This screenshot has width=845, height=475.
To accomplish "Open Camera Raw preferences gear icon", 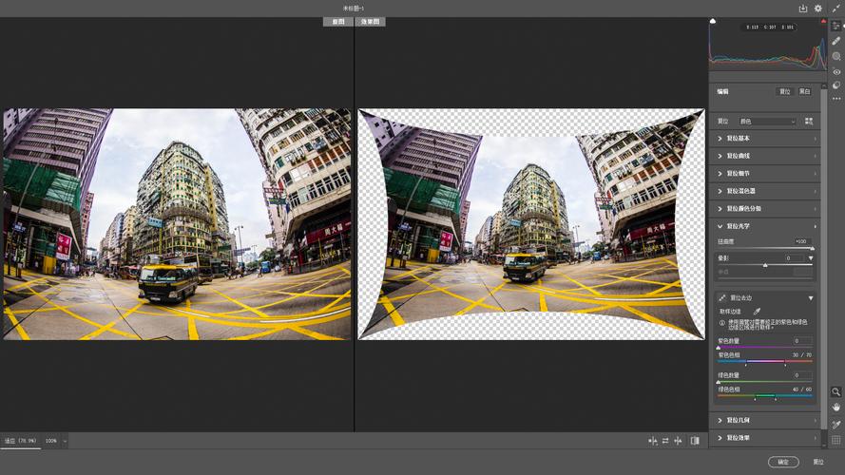I will [818, 9].
